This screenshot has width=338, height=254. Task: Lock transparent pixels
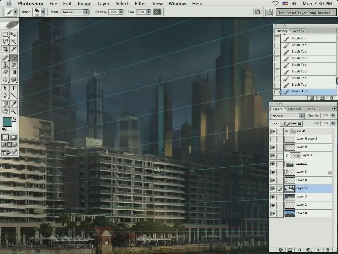coord(283,124)
